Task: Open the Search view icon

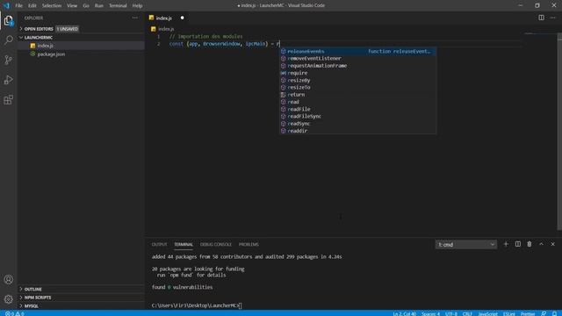Action: (x=8, y=39)
